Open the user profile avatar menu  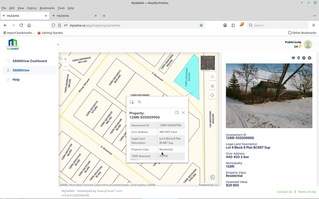coord(308,44)
